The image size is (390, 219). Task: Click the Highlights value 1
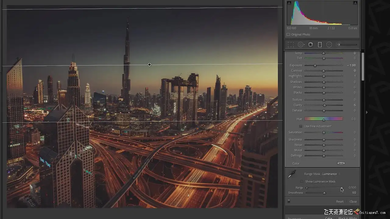355,76
